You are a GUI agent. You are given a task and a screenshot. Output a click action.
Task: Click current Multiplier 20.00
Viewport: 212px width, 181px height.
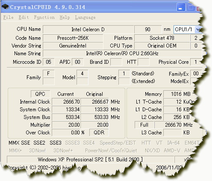point(66,125)
